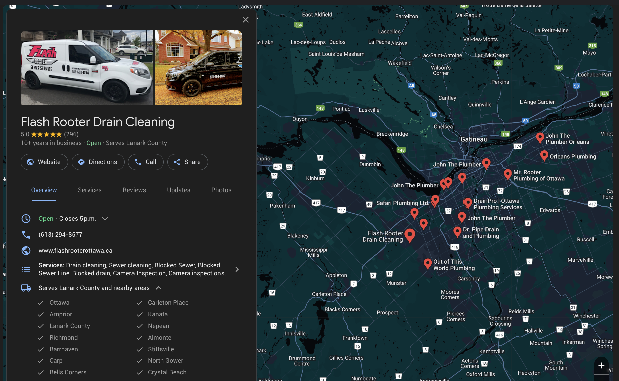Click the Website button globe icon

click(x=30, y=162)
